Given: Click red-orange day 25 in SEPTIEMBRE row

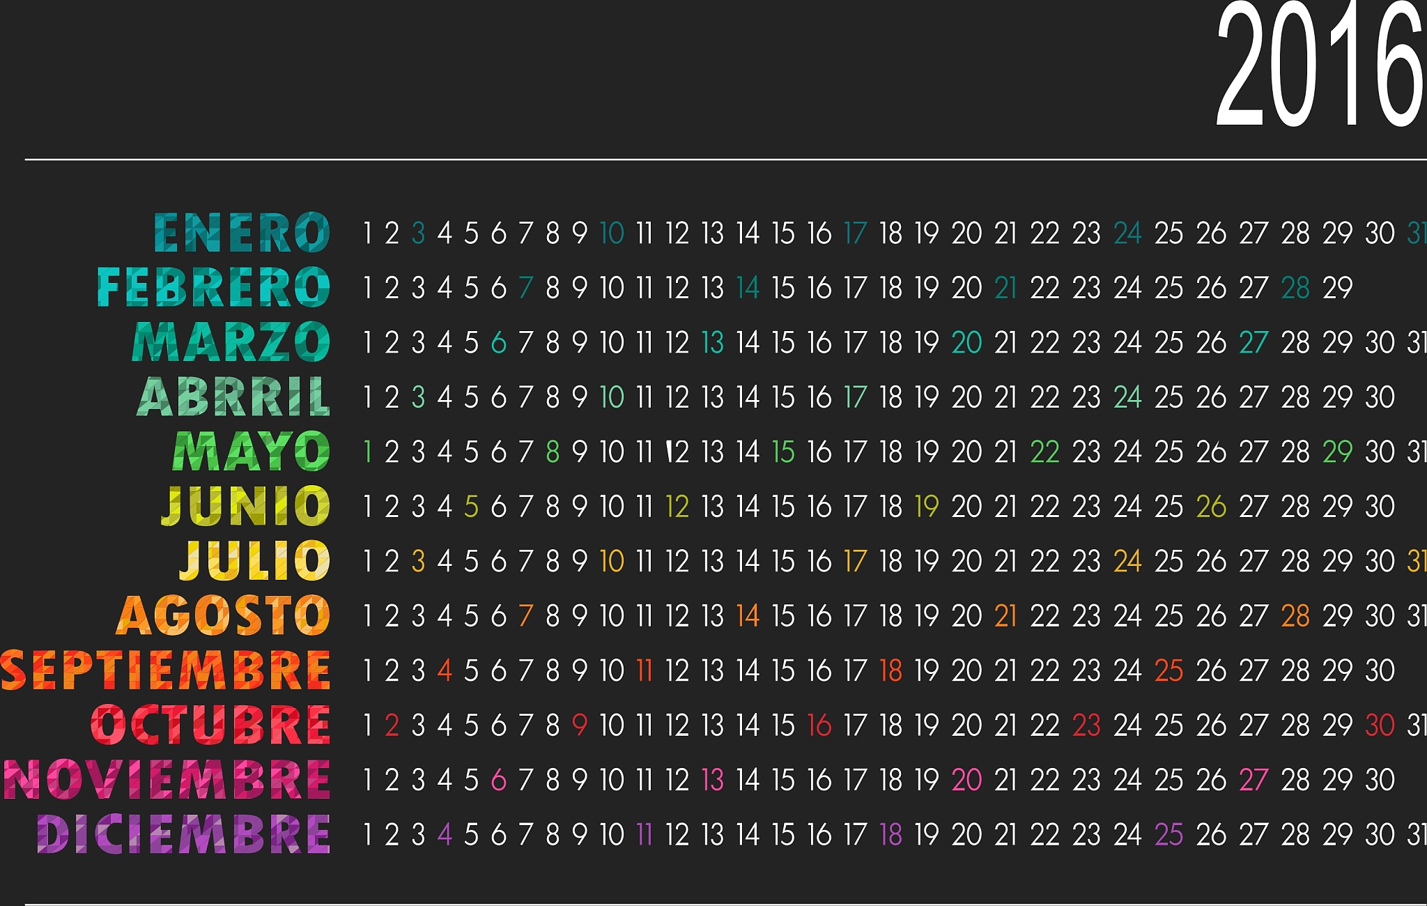Looking at the screenshot, I should click(1168, 671).
